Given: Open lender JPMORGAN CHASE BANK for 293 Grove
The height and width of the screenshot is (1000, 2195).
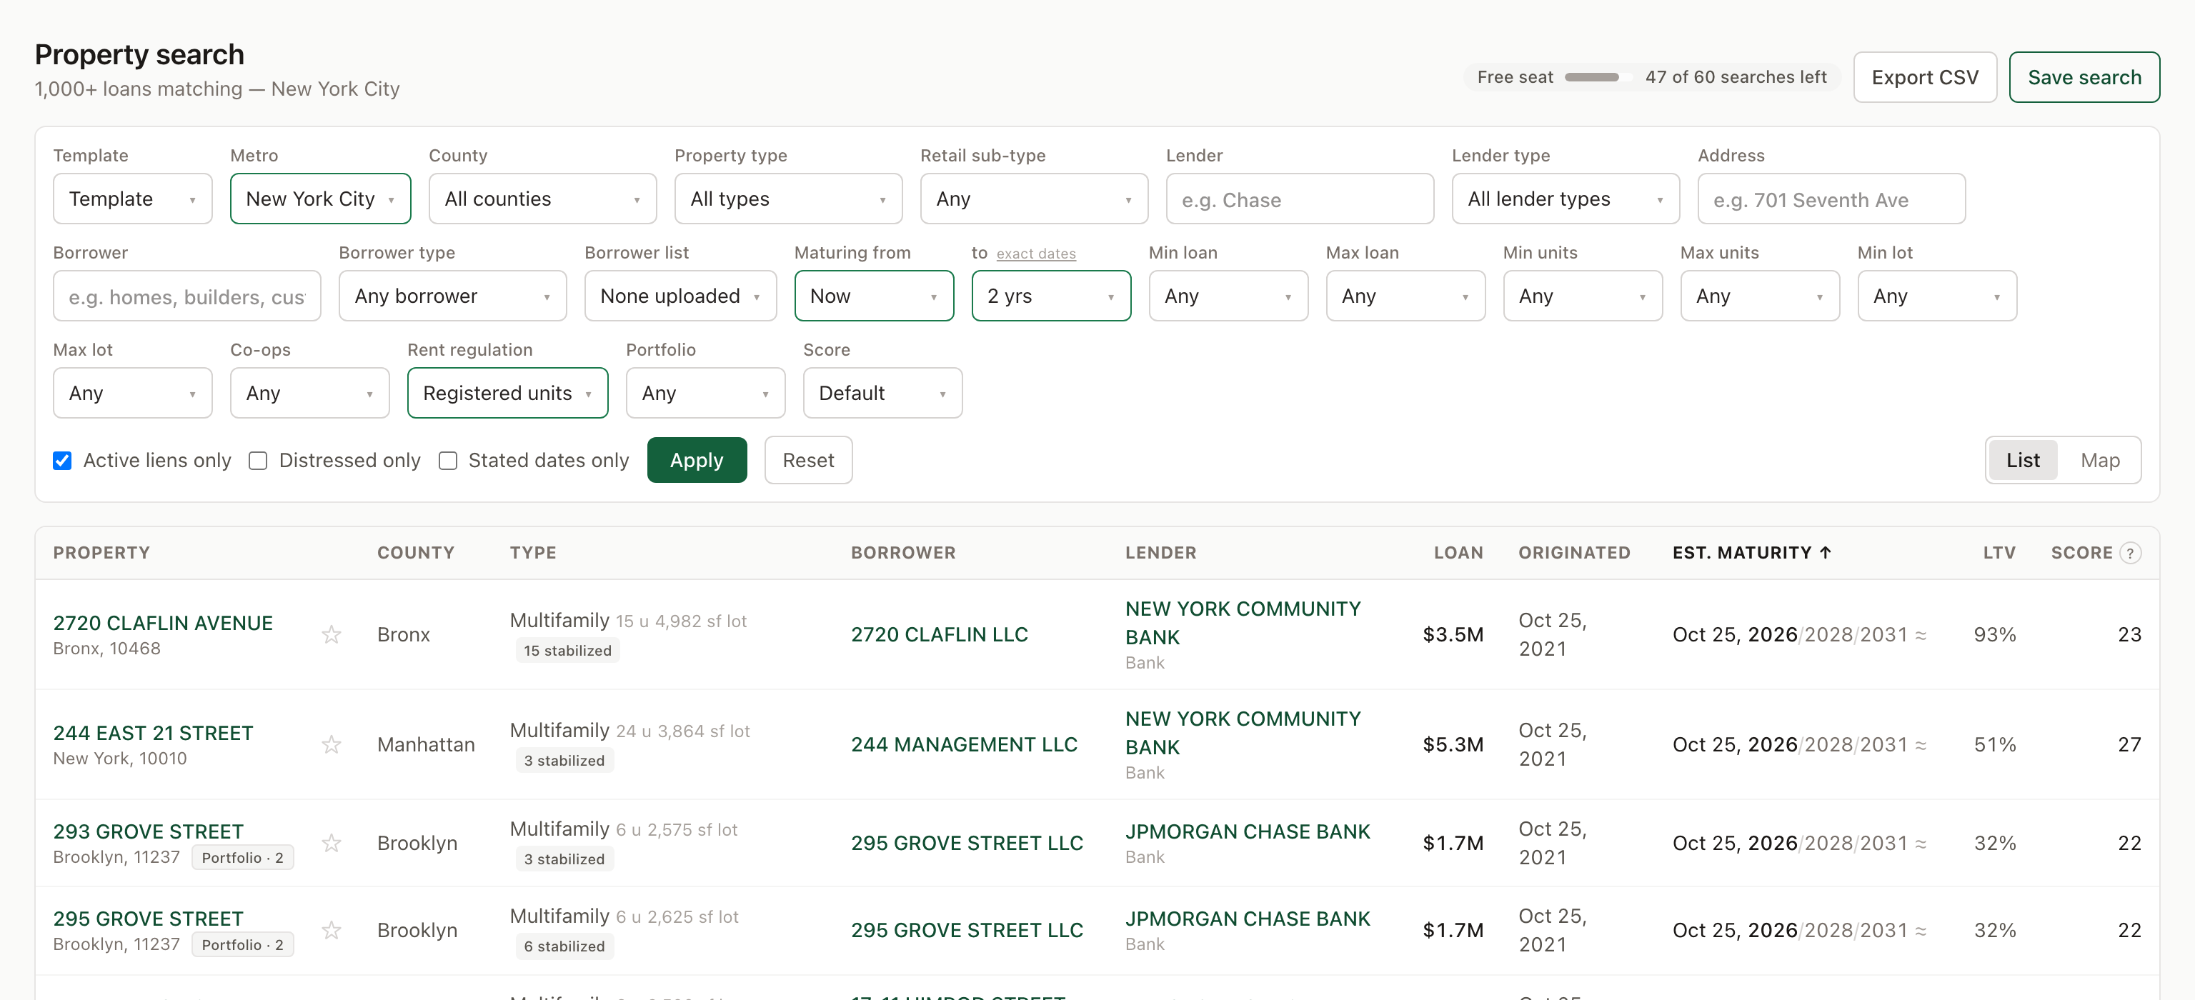Looking at the screenshot, I should (1248, 831).
